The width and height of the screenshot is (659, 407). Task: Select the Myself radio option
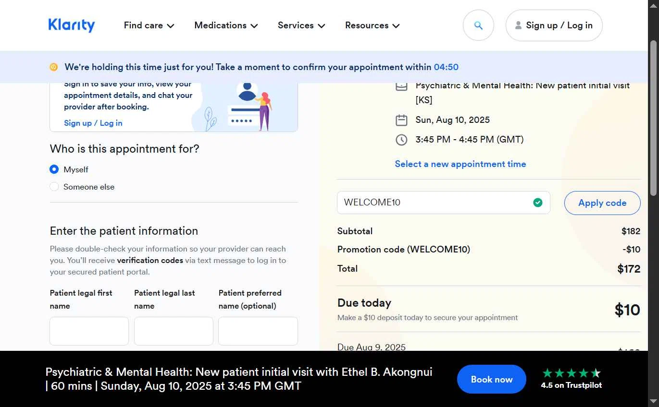click(x=54, y=169)
